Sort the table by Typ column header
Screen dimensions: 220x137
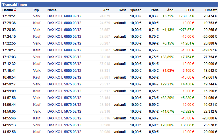click(x=36, y=10)
